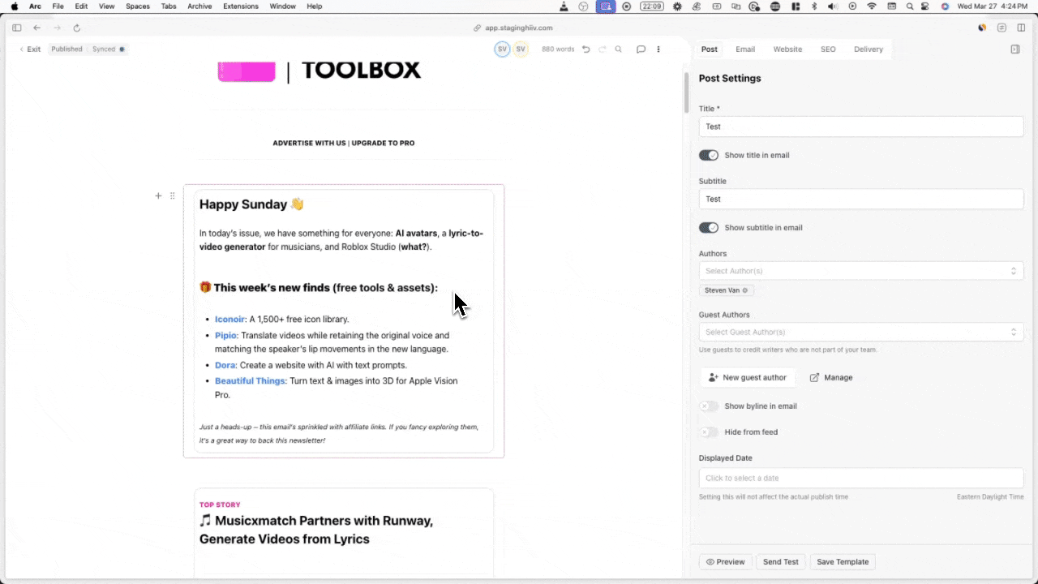Enable Show byline in email

709,406
